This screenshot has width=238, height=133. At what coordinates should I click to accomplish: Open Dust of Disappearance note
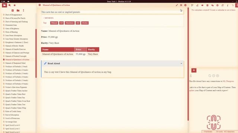(x=14, y=15)
